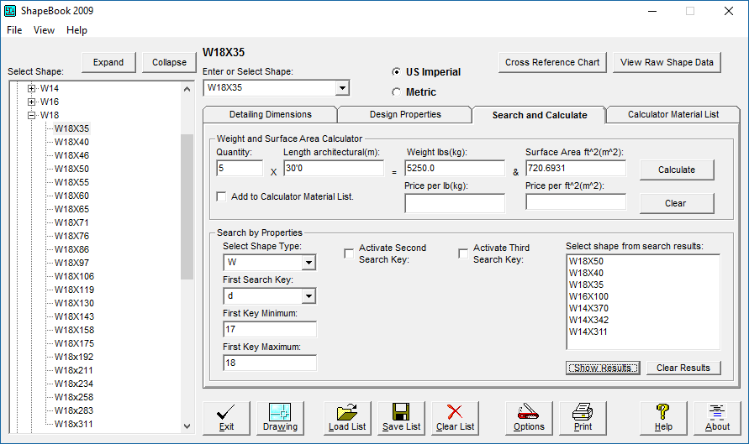Click the Expand button

pyautogui.click(x=108, y=62)
